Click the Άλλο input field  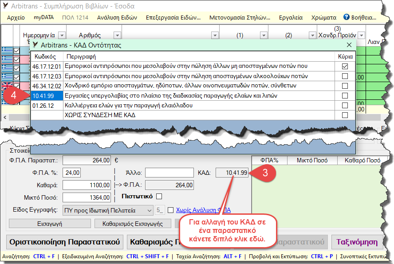(169, 173)
